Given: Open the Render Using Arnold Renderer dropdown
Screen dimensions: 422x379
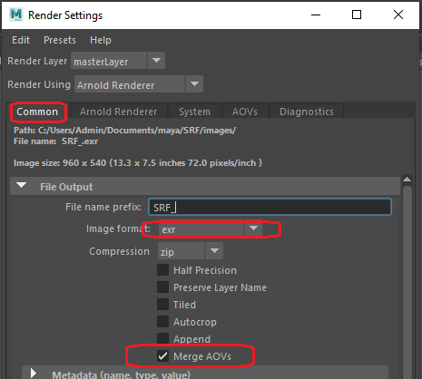Looking at the screenshot, I should point(139,84).
